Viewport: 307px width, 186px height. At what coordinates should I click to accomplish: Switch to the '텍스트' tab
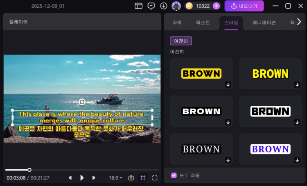point(203,23)
